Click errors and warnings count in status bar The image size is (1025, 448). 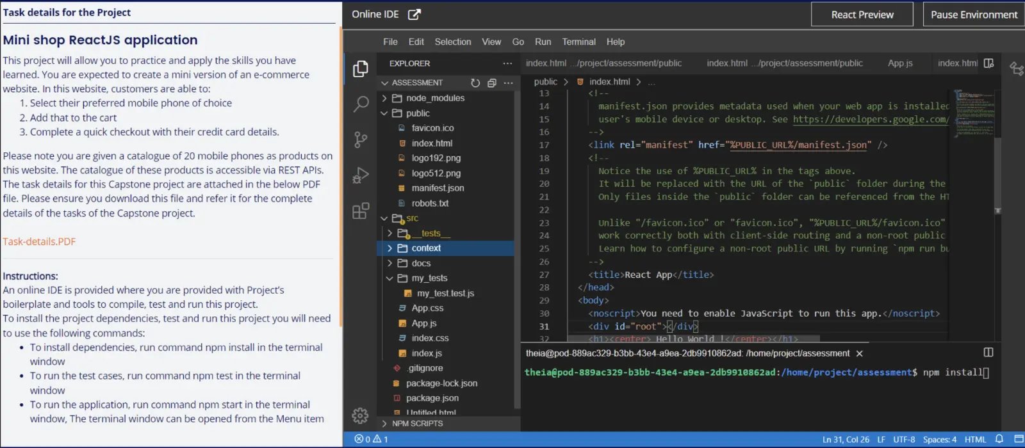(x=372, y=439)
